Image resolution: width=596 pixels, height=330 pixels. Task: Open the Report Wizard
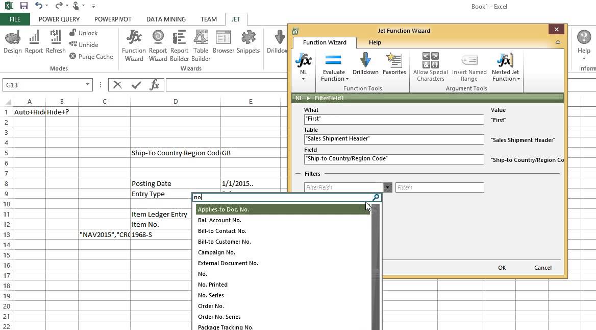pyautogui.click(x=158, y=46)
